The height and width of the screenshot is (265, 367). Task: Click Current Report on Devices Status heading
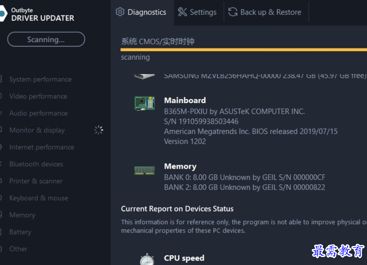(x=177, y=209)
